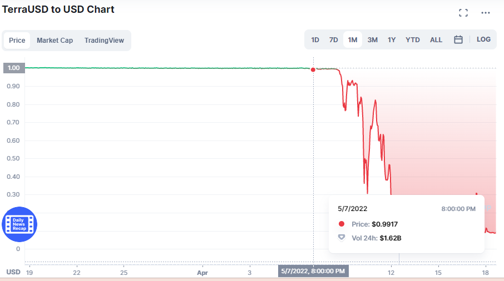Viewport: 504px width, 281px height.
Task: Click the 1.00 price label on y-axis
Action: 14,68
